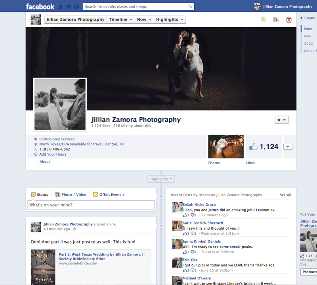Click the comment icon on Bekah's post
The height and width of the screenshot is (285, 317).
tap(193, 215)
